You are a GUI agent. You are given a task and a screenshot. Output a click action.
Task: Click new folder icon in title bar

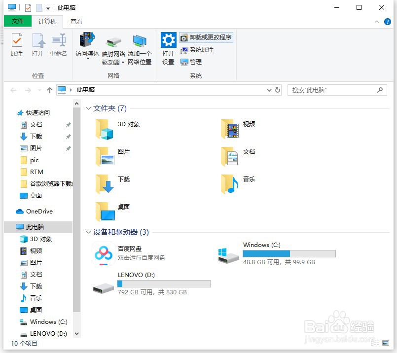(39, 8)
